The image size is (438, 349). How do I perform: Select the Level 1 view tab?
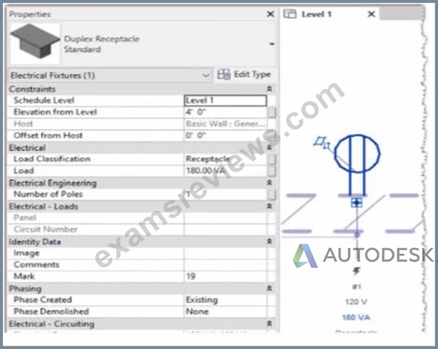[317, 14]
